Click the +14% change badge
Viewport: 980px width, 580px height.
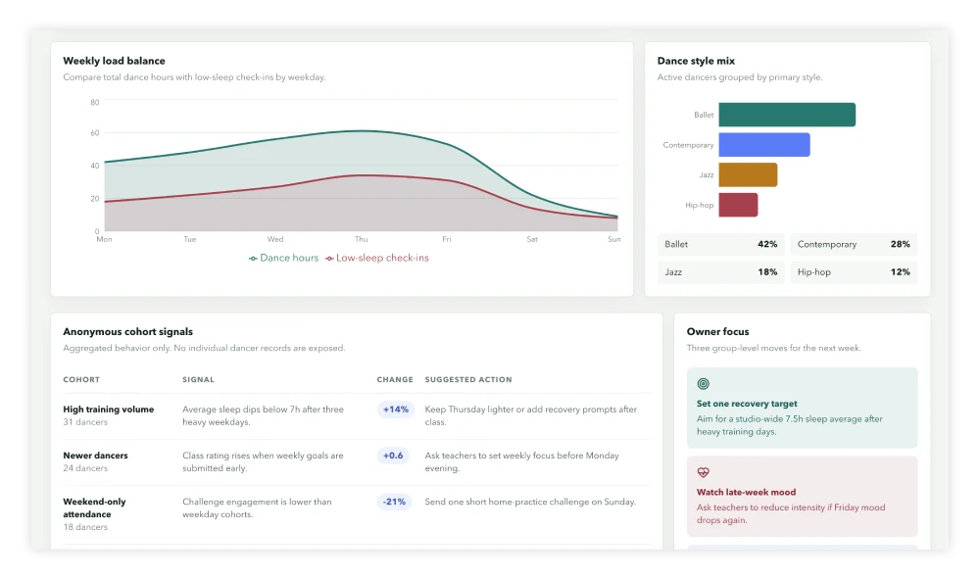[x=396, y=410]
